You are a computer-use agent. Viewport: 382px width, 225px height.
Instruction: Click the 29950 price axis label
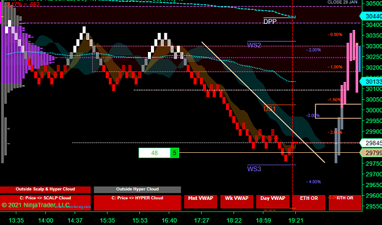pyautogui.click(x=373, y=120)
